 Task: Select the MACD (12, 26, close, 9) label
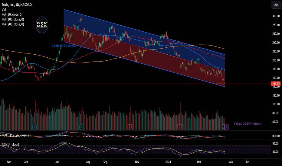[x=16, y=135]
